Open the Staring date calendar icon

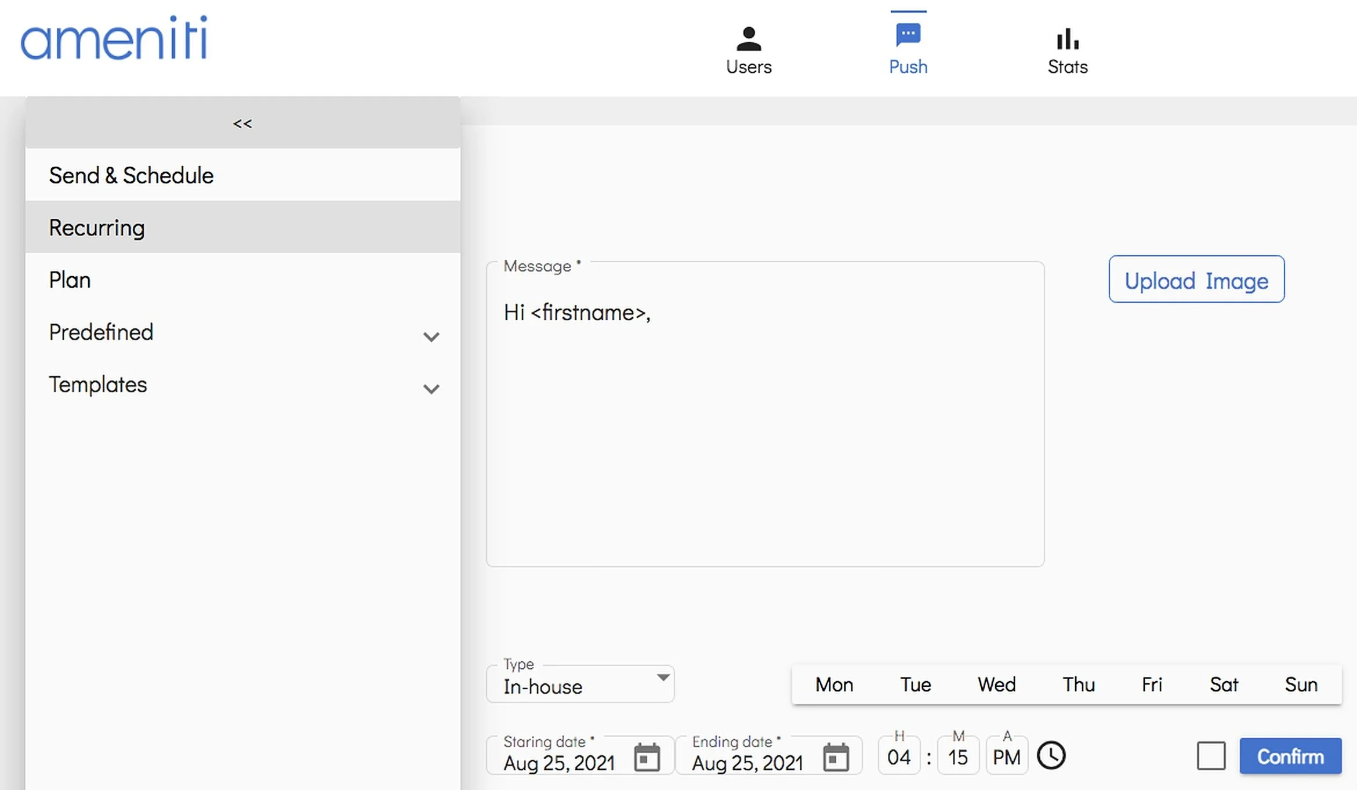click(647, 757)
